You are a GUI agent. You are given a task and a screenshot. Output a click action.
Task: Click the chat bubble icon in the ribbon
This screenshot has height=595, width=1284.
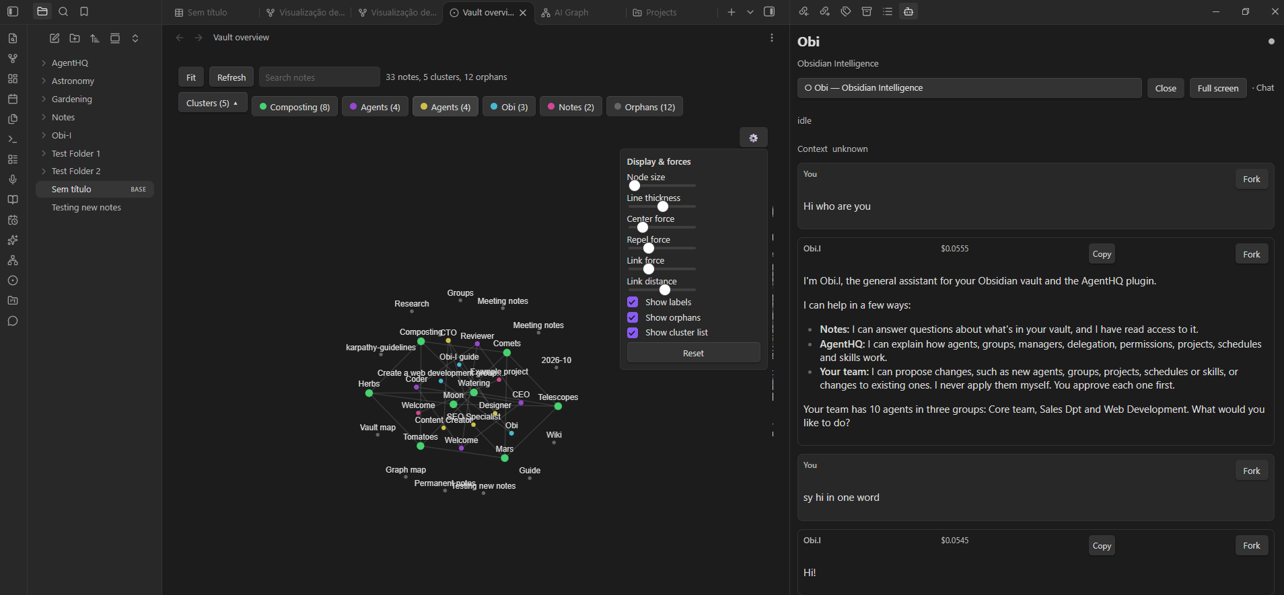(13, 321)
